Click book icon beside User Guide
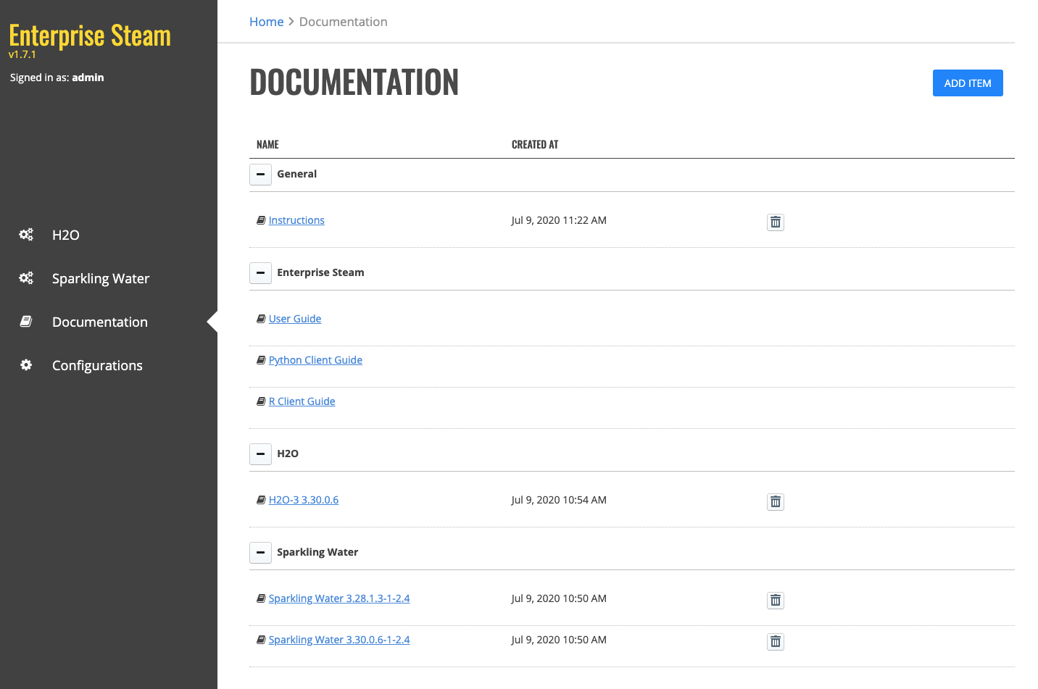The width and height of the screenshot is (1038, 689). pyautogui.click(x=261, y=319)
